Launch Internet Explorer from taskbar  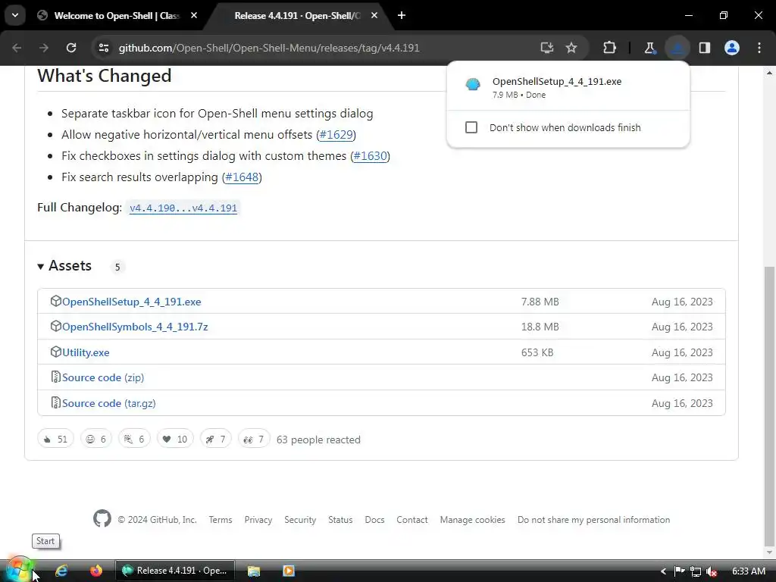[x=61, y=571]
